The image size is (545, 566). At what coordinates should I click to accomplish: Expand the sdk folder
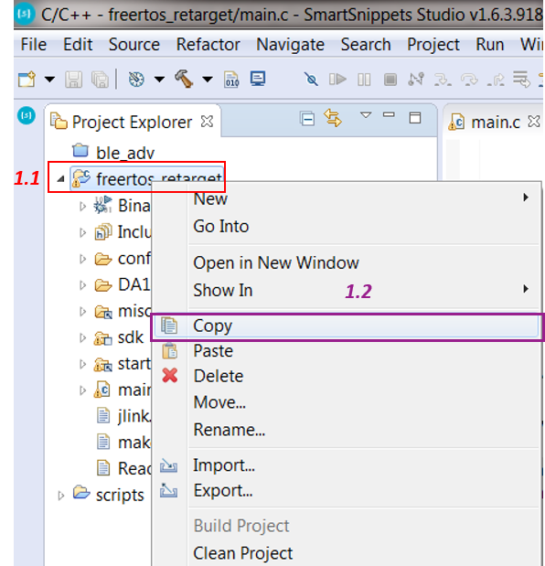tap(82, 337)
